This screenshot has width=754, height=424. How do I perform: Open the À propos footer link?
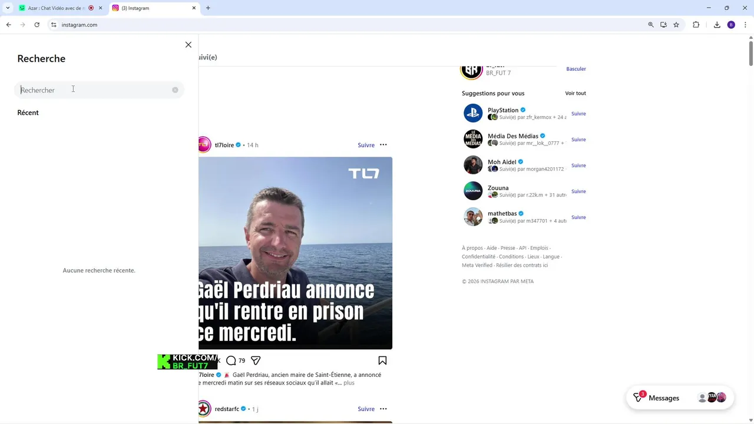pyautogui.click(x=472, y=248)
